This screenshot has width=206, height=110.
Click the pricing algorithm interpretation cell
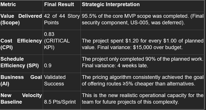coord(142,80)
